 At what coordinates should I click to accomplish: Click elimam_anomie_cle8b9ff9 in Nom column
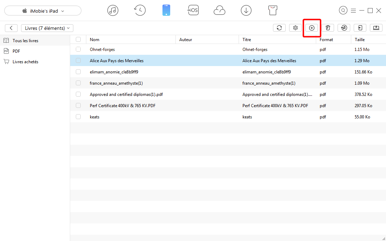click(x=114, y=72)
